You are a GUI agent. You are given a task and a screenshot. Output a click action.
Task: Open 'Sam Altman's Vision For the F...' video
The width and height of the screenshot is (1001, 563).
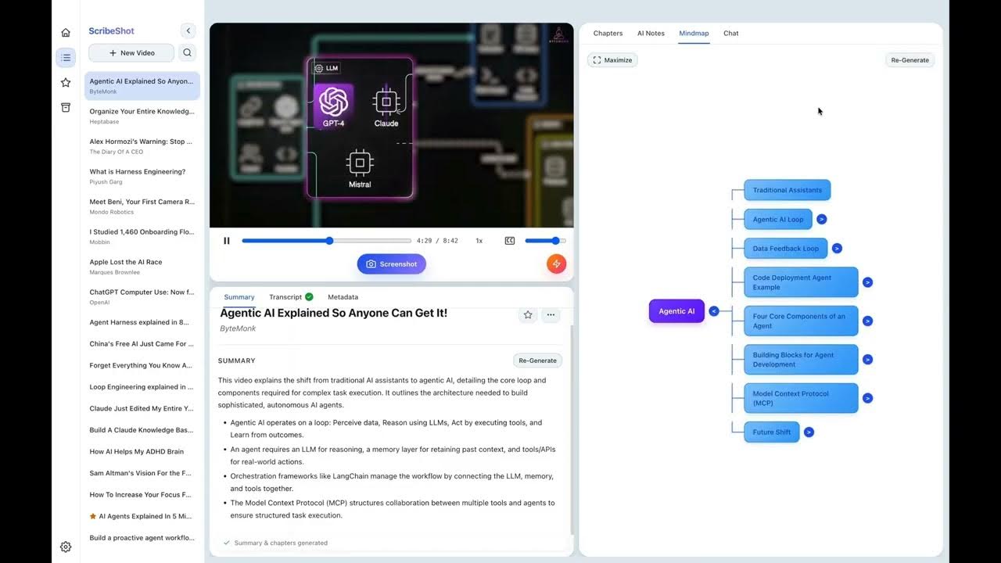click(x=142, y=473)
